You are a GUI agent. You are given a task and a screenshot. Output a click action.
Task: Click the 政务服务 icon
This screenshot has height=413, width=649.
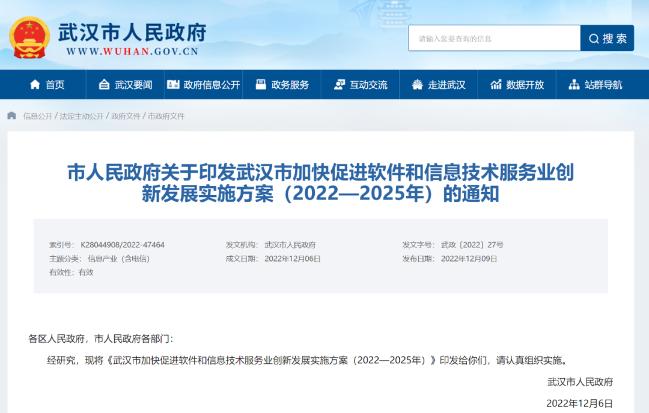[x=260, y=85]
